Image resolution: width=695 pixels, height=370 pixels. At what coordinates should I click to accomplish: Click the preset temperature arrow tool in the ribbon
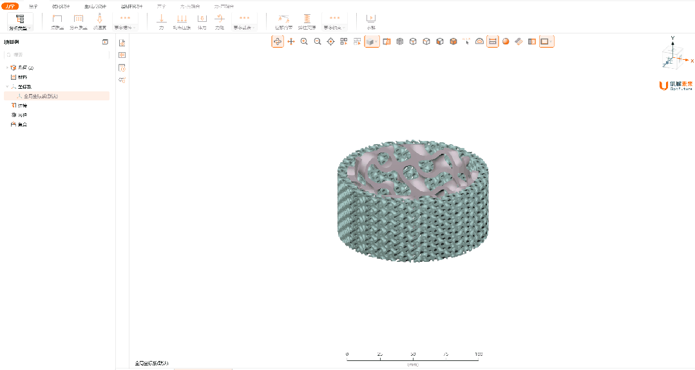point(100,22)
